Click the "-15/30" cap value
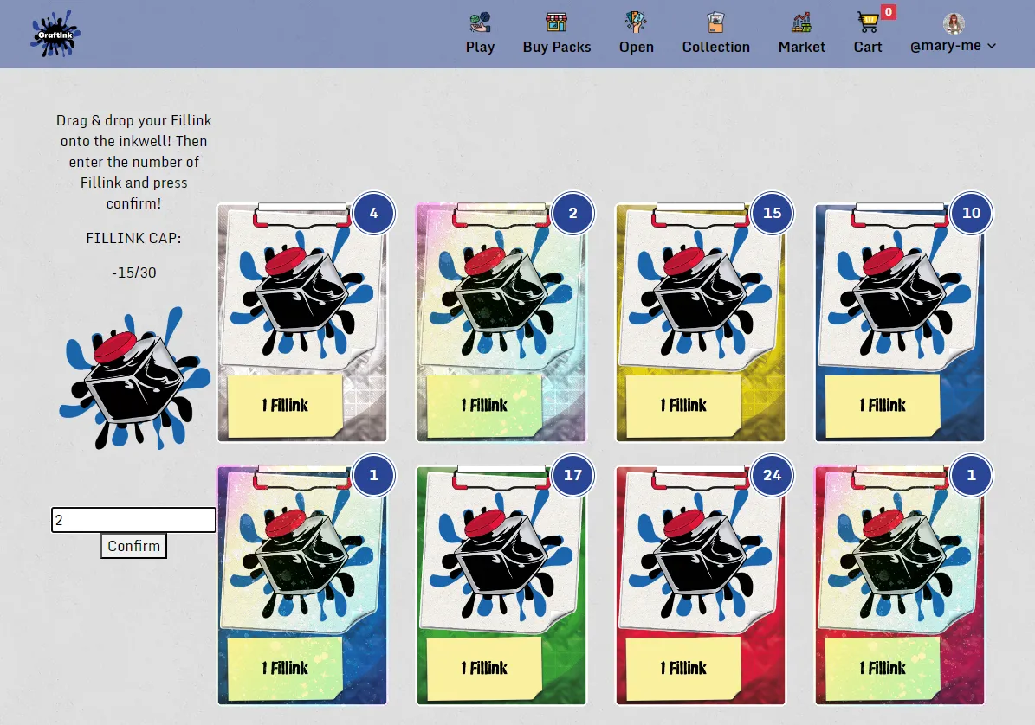 pos(134,273)
